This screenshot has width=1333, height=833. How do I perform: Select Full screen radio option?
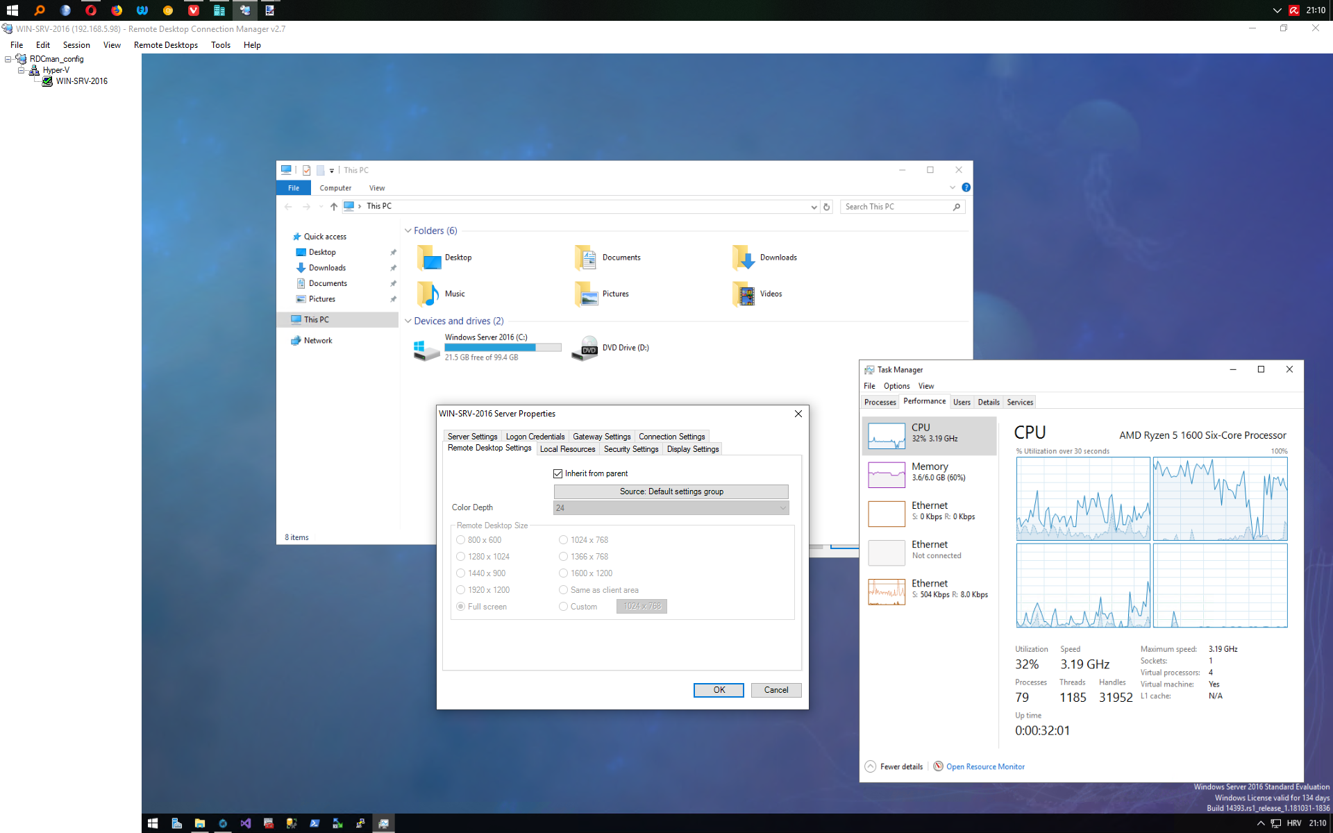460,607
